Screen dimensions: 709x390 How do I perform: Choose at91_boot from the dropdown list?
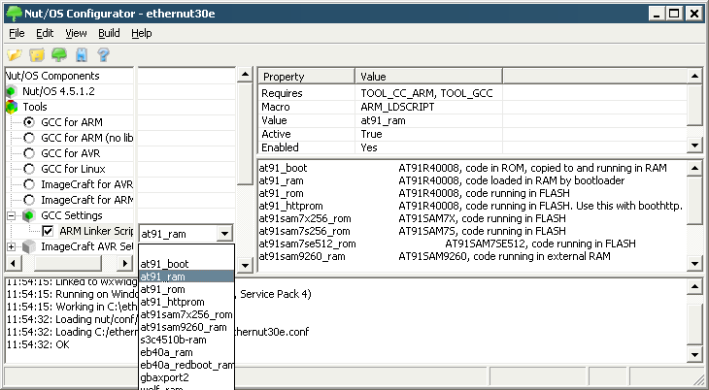pyautogui.click(x=186, y=264)
